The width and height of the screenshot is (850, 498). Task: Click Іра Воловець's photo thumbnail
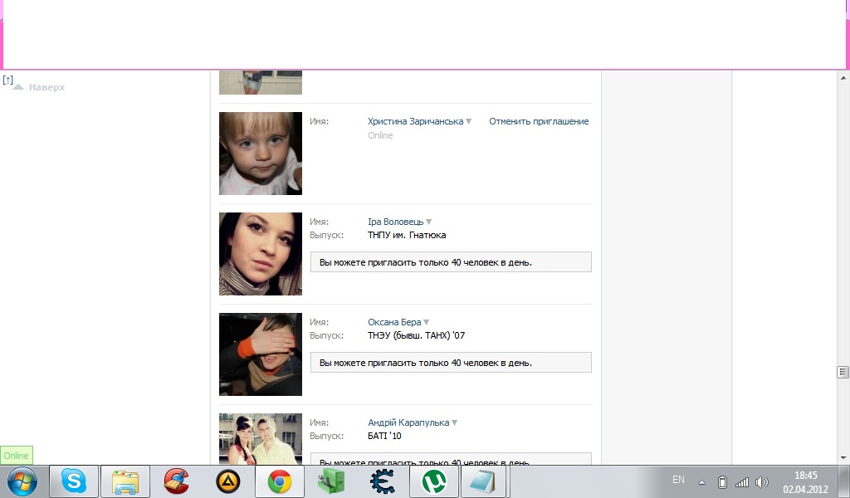click(260, 254)
